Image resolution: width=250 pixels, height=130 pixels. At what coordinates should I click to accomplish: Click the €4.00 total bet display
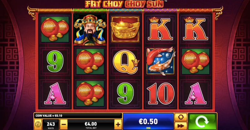91,125
